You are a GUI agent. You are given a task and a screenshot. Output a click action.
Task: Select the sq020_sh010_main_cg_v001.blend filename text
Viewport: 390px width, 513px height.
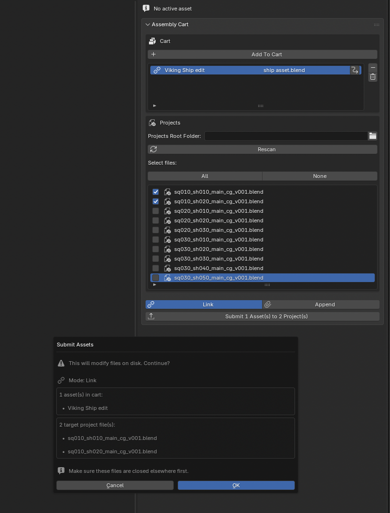(x=219, y=211)
